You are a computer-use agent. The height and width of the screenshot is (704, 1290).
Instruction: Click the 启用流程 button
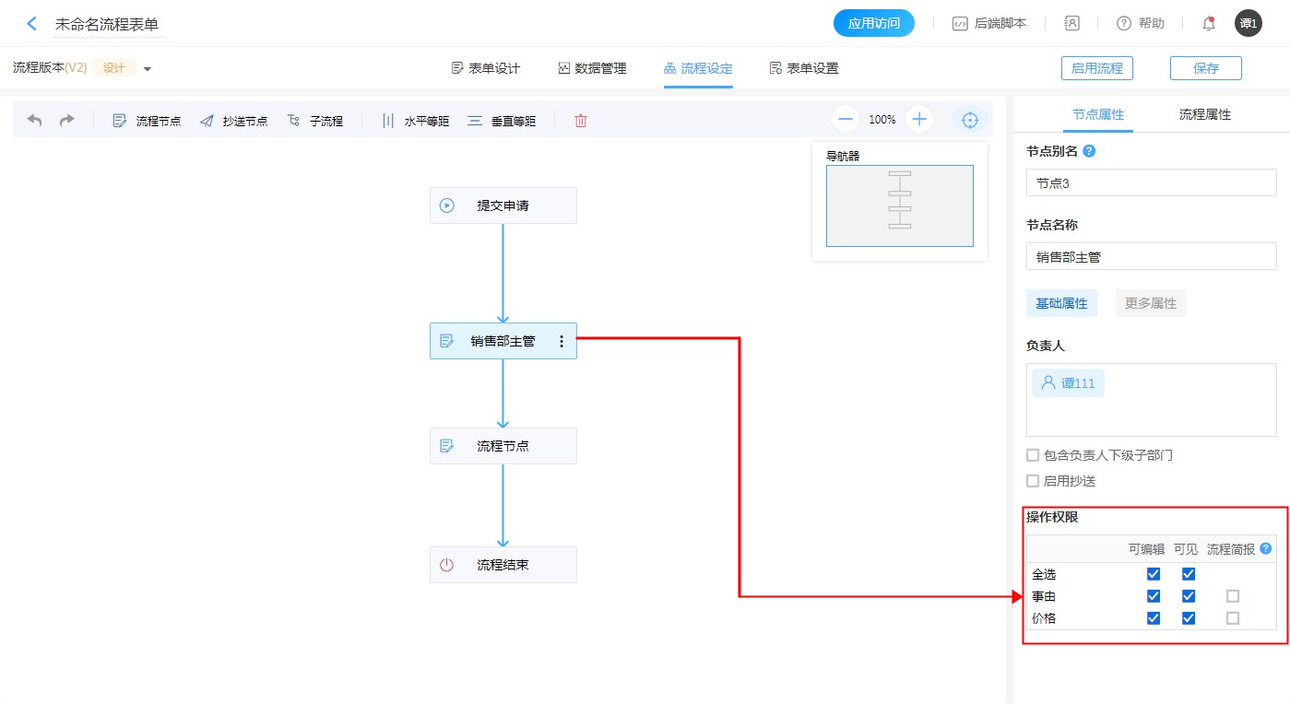1097,68
